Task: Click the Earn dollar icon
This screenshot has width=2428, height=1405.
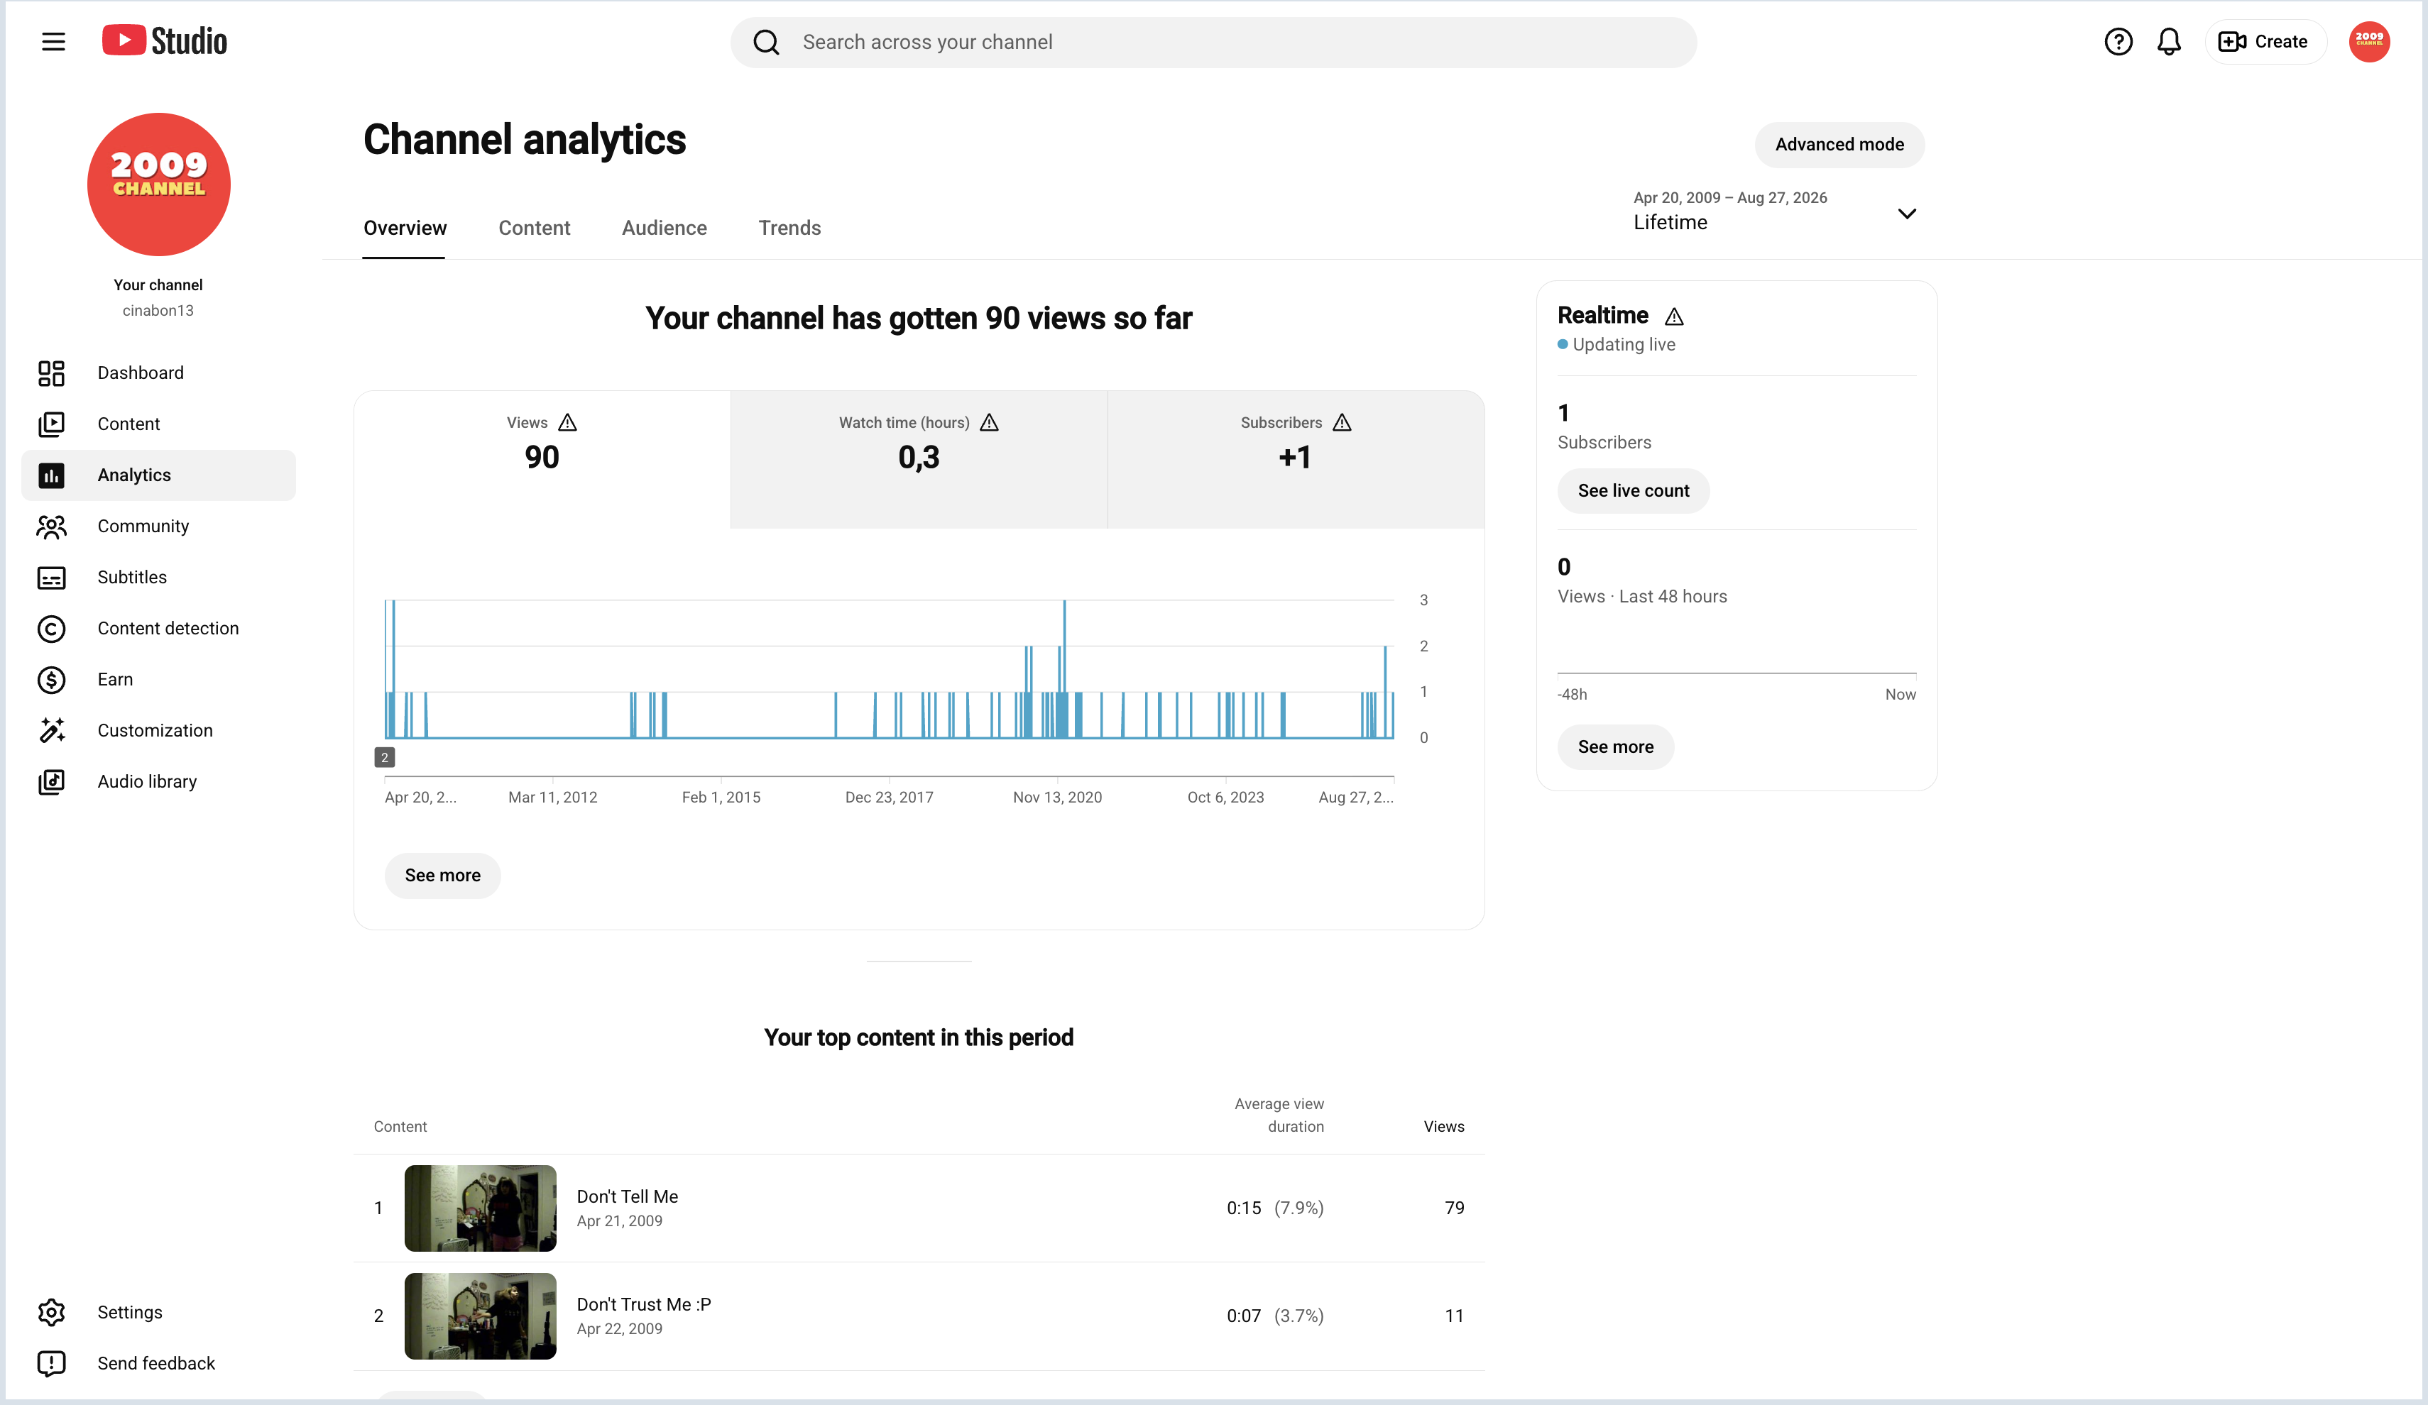Action: (x=51, y=679)
